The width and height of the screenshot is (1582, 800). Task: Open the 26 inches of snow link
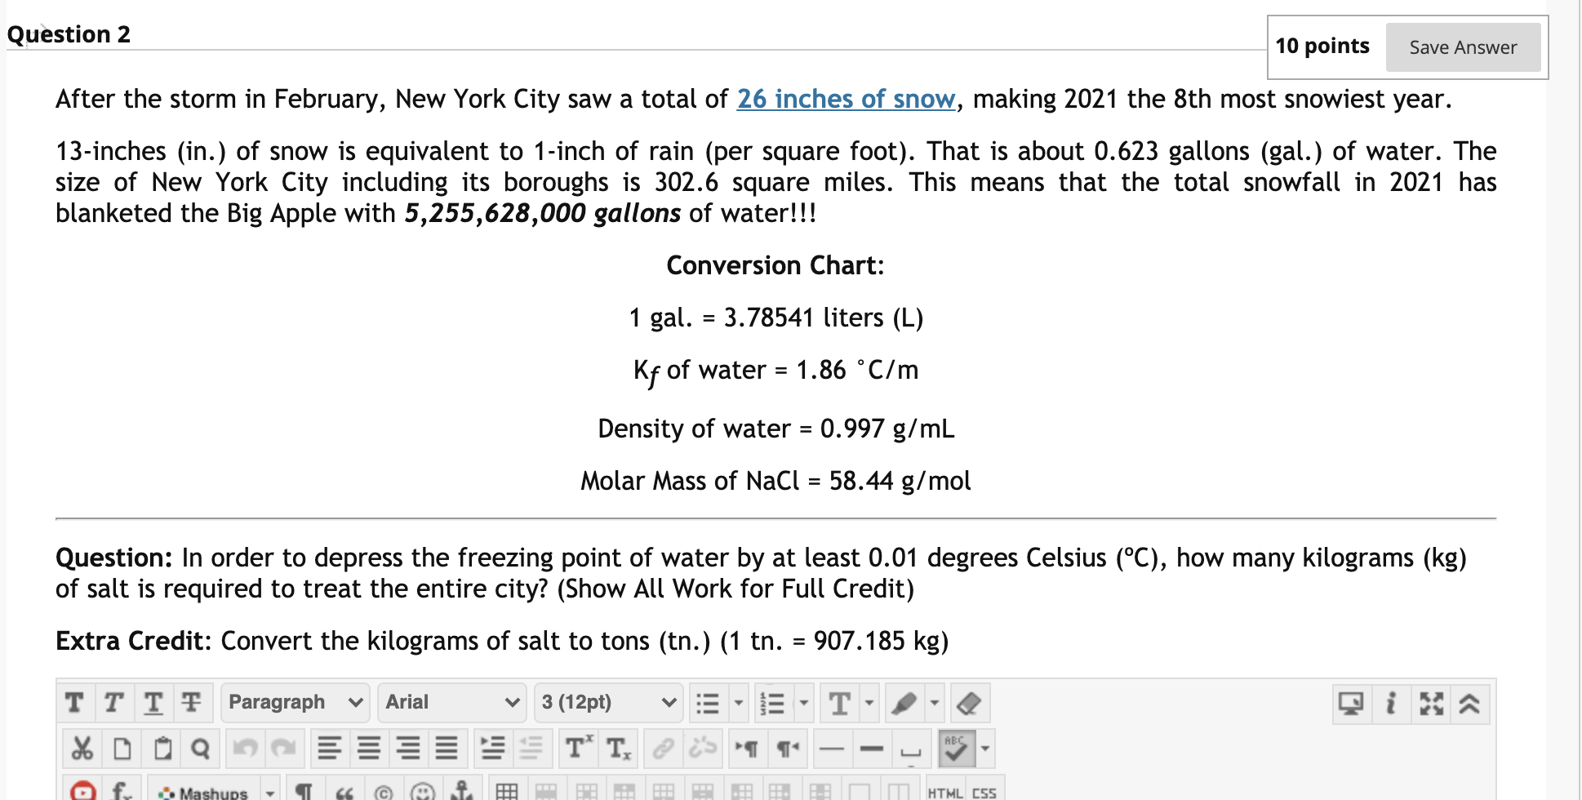pos(846,99)
